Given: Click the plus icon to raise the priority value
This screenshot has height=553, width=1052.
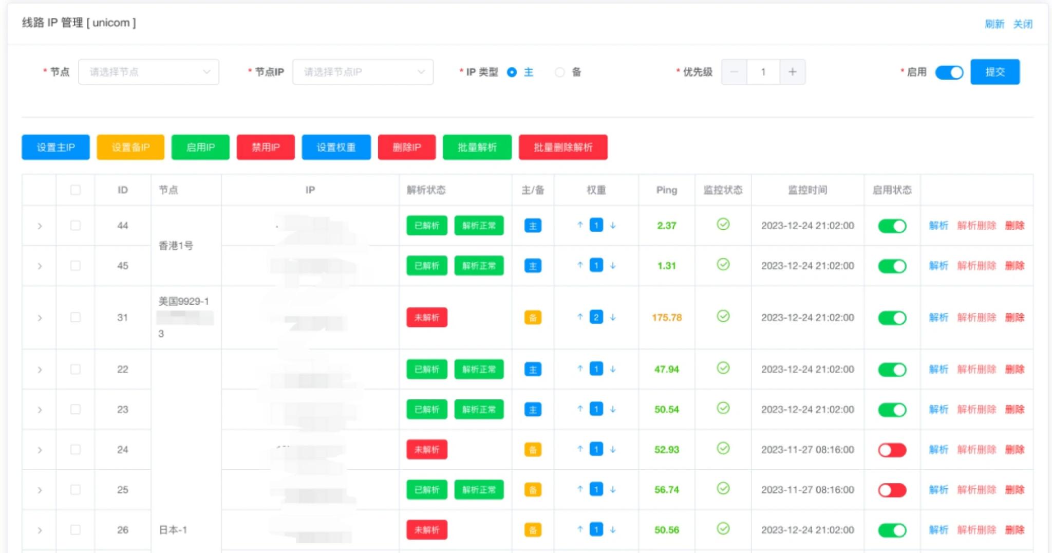Looking at the screenshot, I should [793, 72].
